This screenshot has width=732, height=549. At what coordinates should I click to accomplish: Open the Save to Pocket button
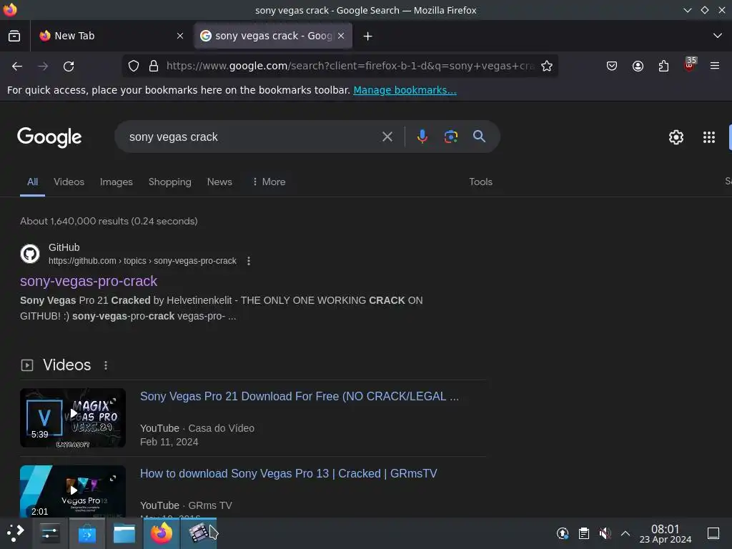coord(612,66)
